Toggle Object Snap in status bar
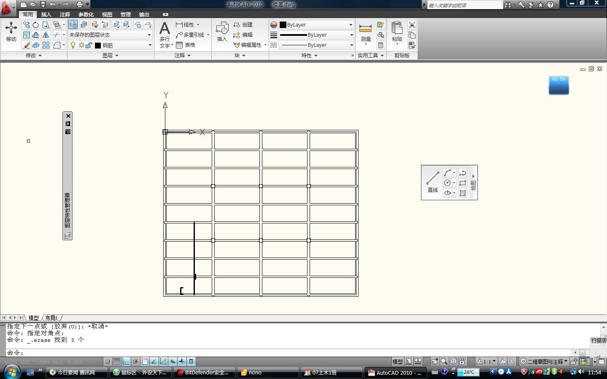 145,361
